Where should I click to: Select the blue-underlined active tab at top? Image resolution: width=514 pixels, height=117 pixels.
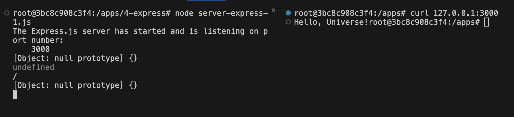point(206,1)
